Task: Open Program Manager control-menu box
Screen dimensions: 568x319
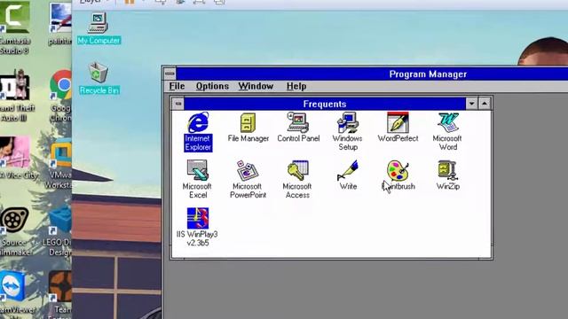Action: [170, 74]
